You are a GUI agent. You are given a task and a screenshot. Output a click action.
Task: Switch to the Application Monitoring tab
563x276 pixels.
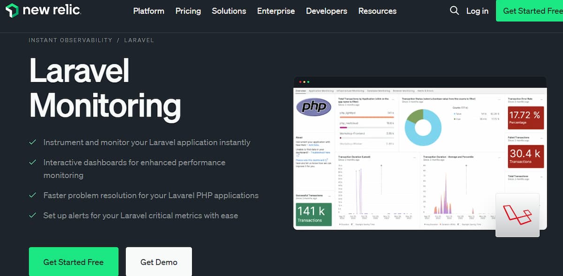(322, 91)
